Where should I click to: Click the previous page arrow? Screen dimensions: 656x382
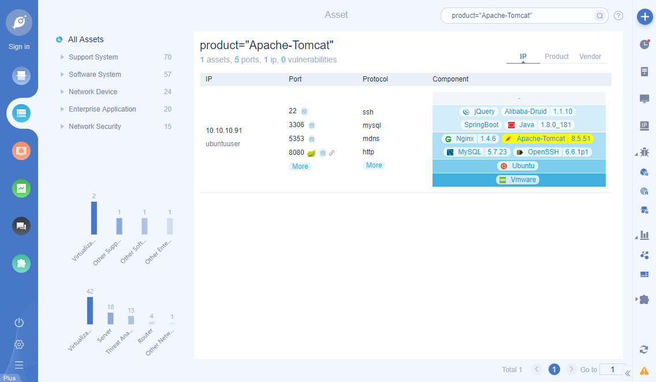click(x=537, y=369)
